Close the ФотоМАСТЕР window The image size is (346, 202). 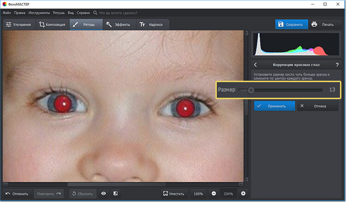point(338,4)
